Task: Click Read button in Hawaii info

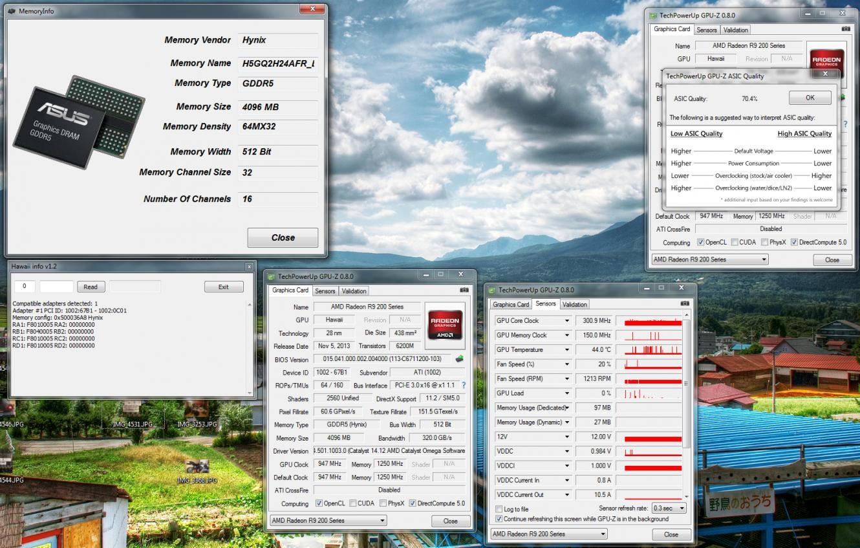Action: click(x=91, y=287)
